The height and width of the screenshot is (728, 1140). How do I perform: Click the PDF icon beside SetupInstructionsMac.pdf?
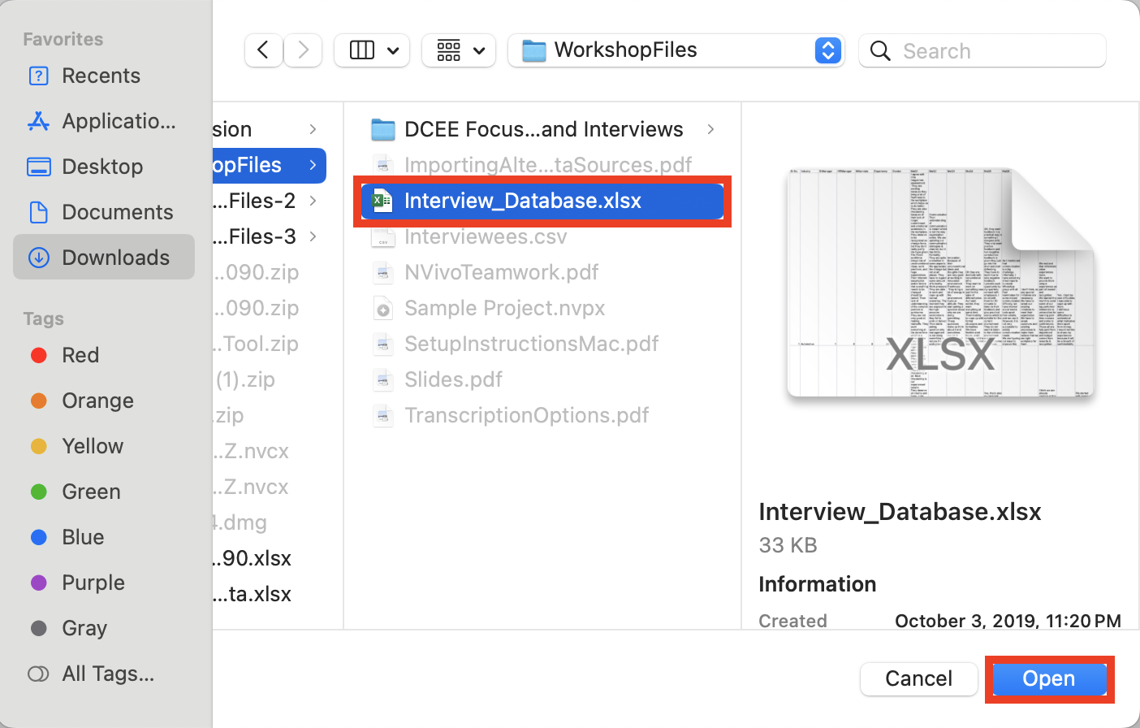(382, 344)
